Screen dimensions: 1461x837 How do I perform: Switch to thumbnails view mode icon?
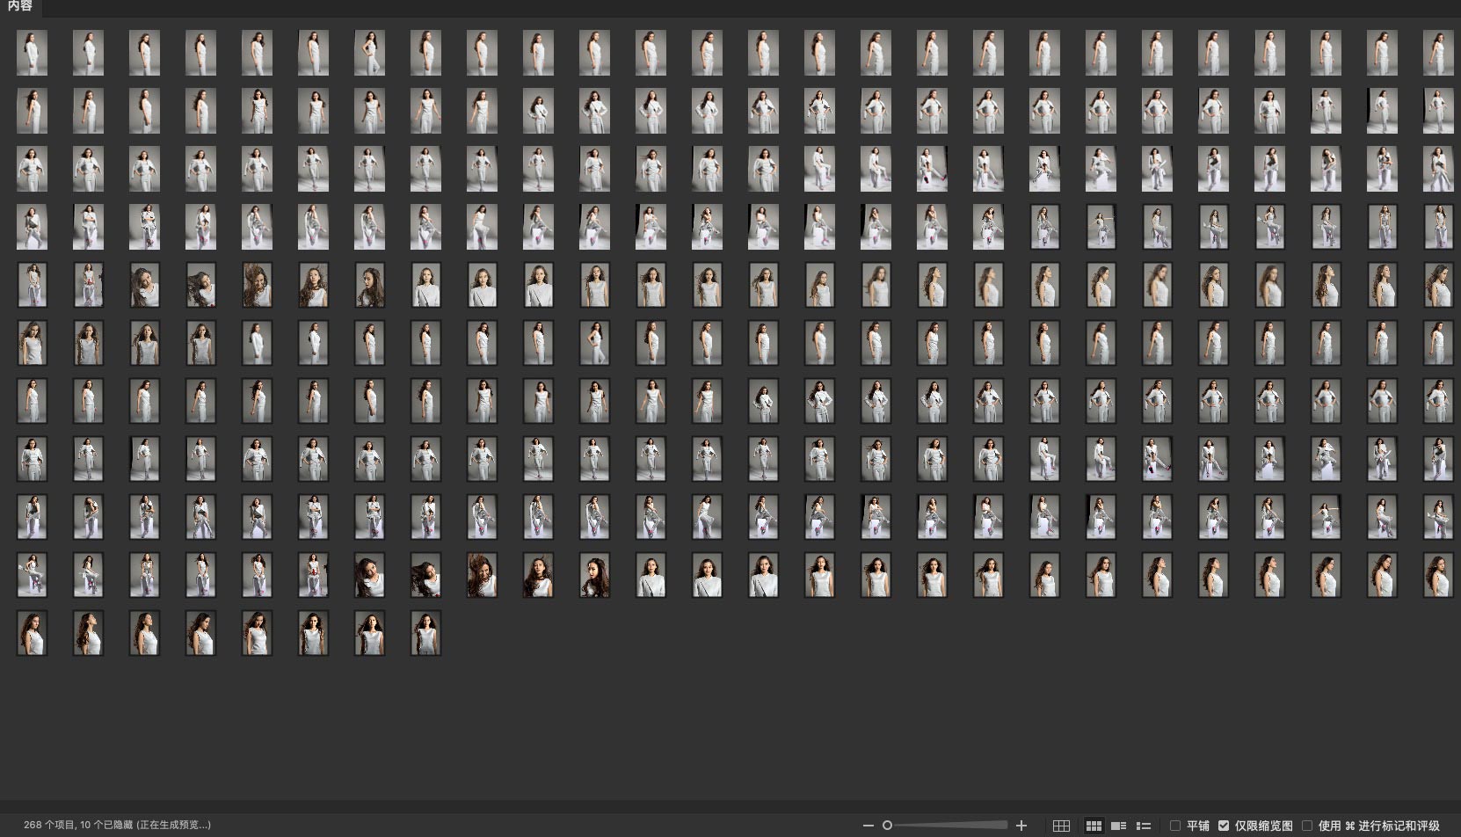pos(1094,826)
